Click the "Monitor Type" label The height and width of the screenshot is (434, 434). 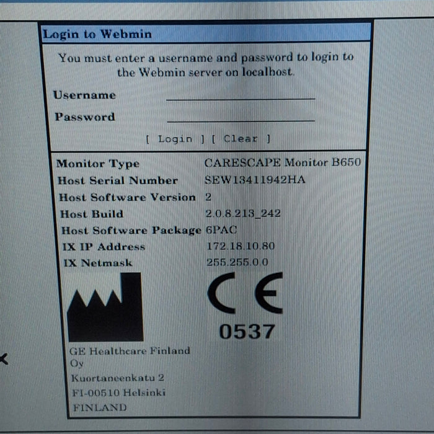pyautogui.click(x=98, y=164)
